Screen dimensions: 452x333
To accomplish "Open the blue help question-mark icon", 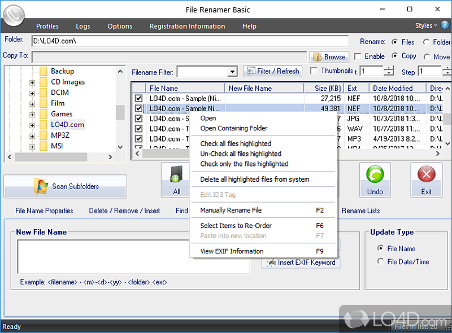I will tap(445, 25).
